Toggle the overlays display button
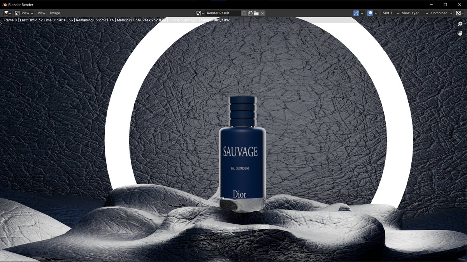Screen dimensions: 467x262 370,13
